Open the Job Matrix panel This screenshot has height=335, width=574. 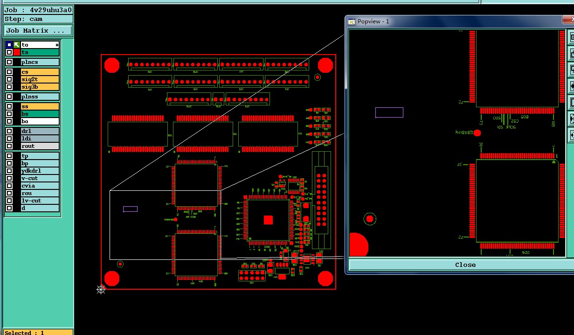coord(38,31)
